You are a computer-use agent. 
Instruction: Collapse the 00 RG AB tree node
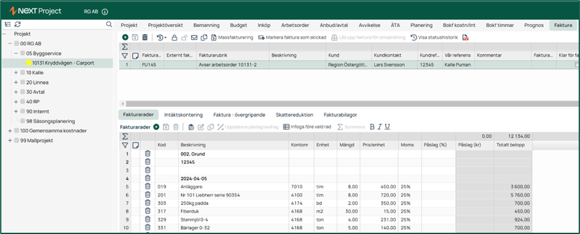point(10,43)
